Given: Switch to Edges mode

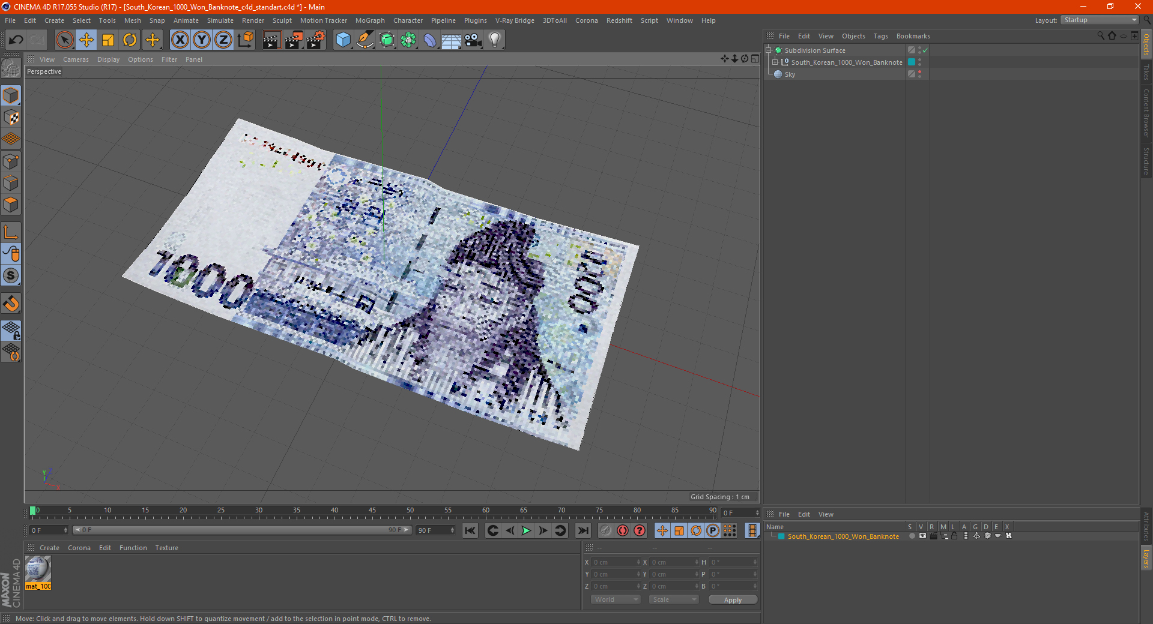Looking at the screenshot, I should (x=11, y=183).
